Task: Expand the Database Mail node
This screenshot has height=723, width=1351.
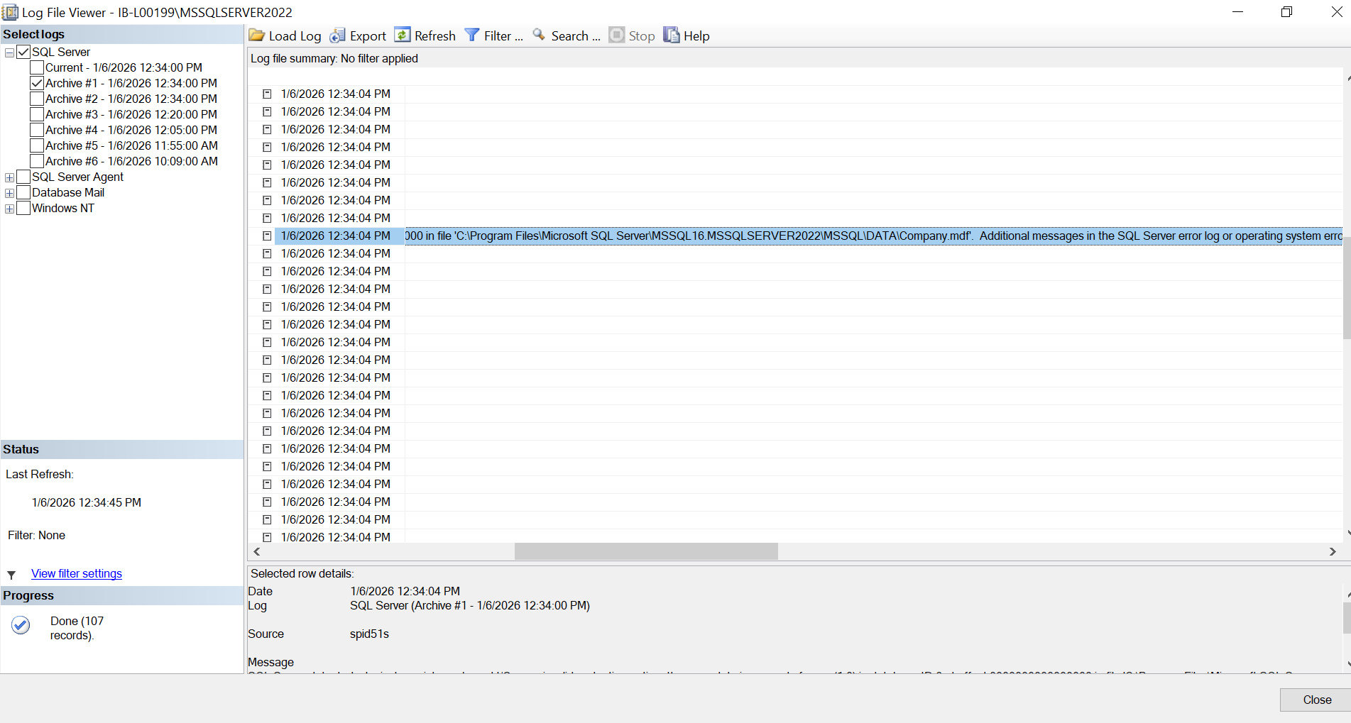Action: (9, 193)
